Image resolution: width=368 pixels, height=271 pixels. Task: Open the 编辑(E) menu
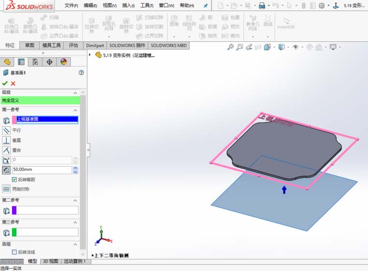click(x=90, y=5)
